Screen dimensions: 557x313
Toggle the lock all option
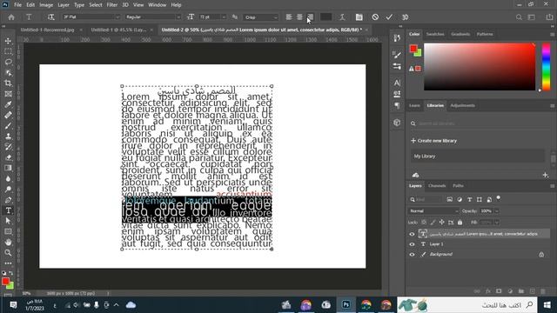coord(460,223)
